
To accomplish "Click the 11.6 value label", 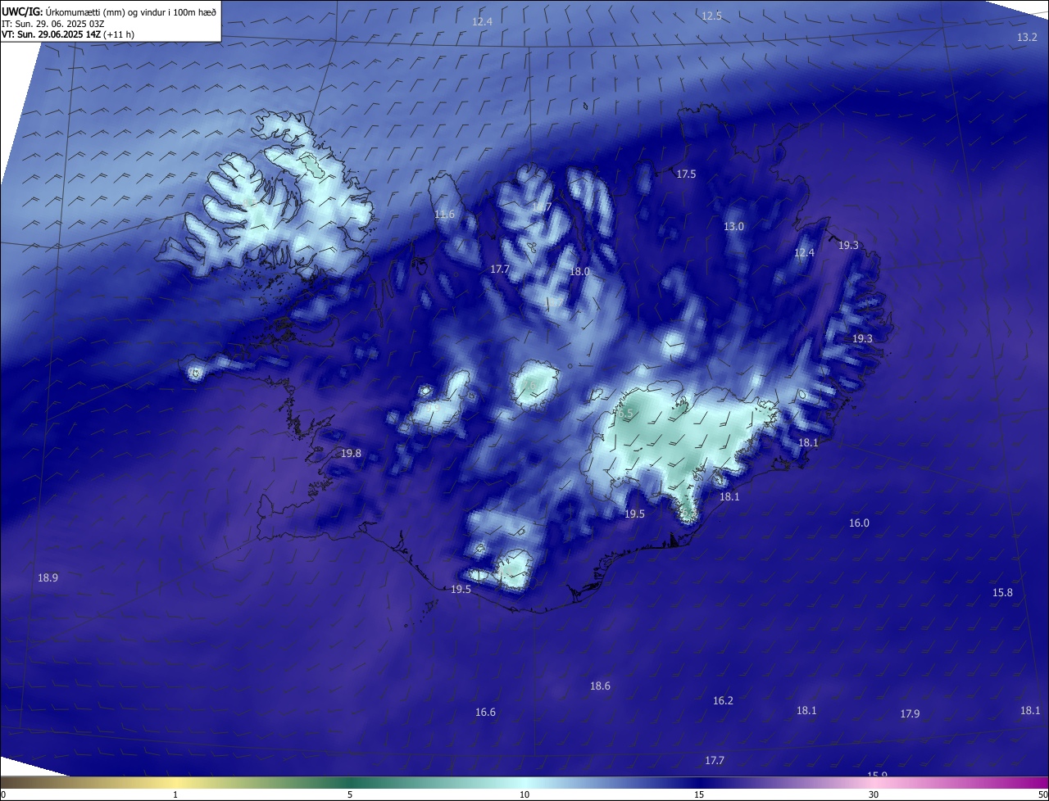I will pos(444,215).
